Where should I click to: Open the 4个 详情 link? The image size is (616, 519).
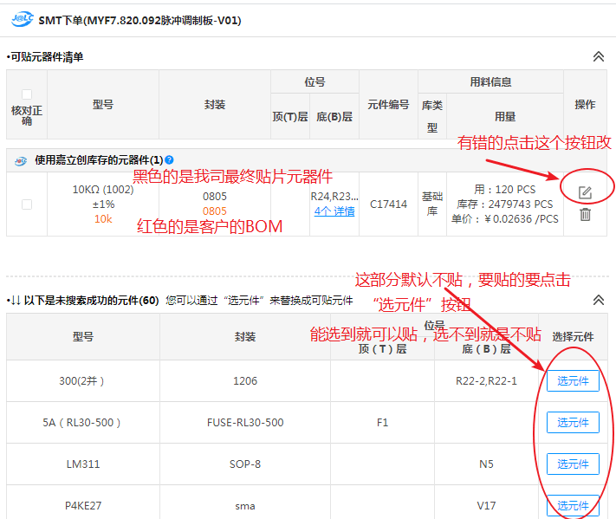click(334, 211)
